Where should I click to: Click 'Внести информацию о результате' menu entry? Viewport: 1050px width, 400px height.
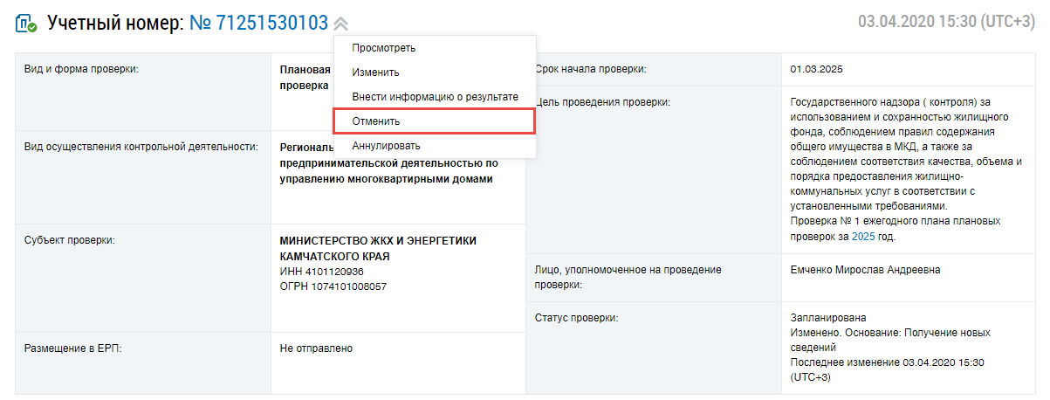click(435, 97)
